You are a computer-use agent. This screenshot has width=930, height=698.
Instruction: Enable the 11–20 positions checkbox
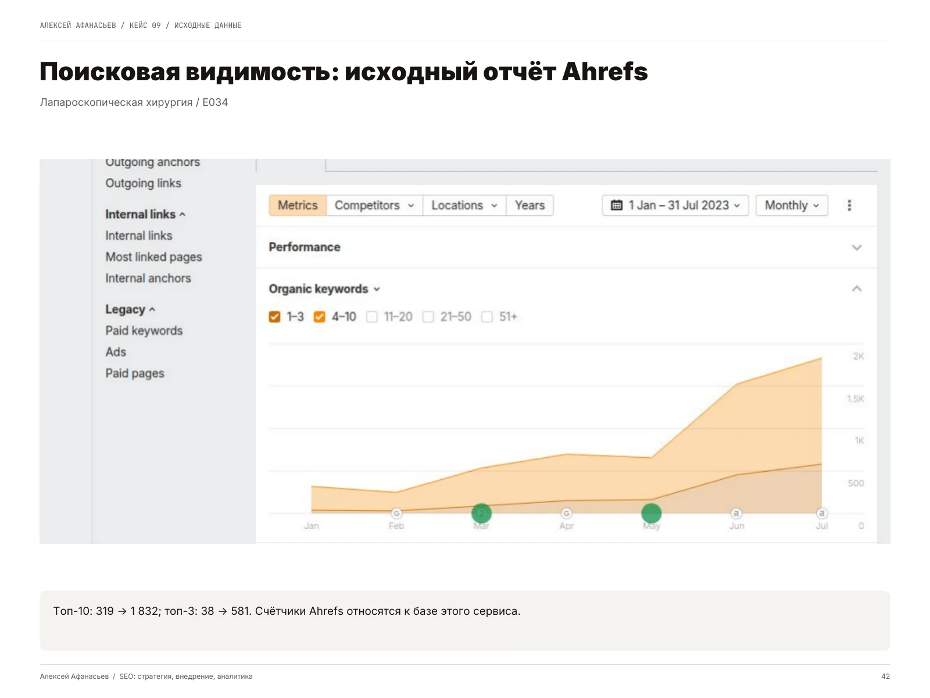pos(372,316)
